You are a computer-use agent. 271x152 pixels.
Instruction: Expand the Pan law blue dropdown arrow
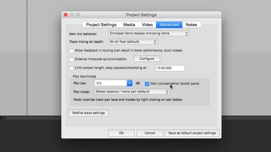tap(130, 83)
